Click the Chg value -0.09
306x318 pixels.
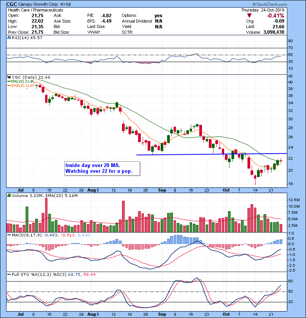click(x=279, y=21)
